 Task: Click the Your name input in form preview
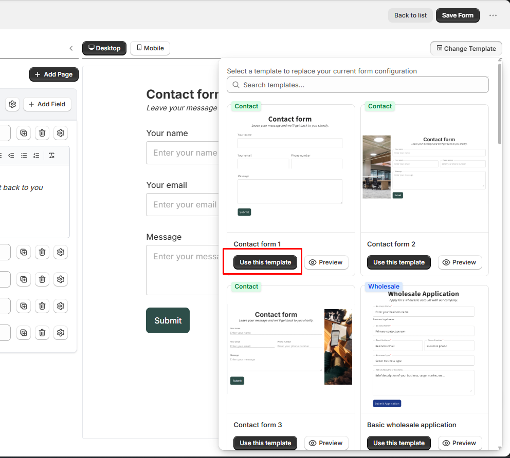click(182, 152)
